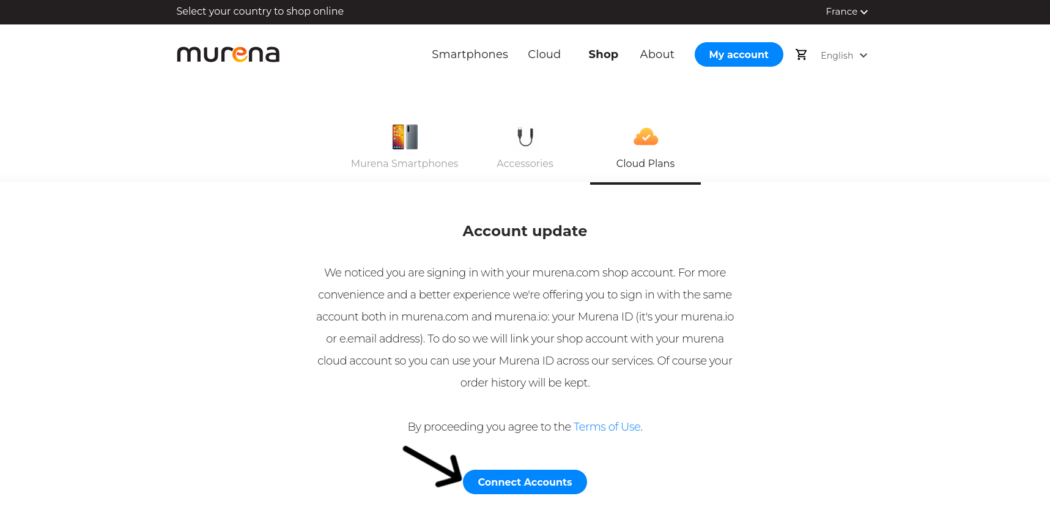This screenshot has height=515, width=1050.
Task: Click the chevron next to English
Action: pos(863,56)
